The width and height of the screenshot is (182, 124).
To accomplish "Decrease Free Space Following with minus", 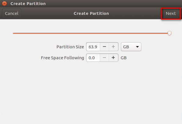I will pos(104,58).
